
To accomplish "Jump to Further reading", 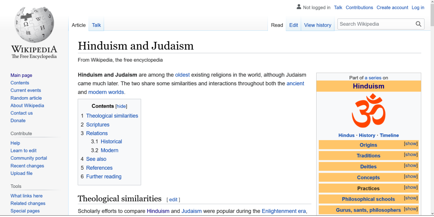I will (104, 176).
